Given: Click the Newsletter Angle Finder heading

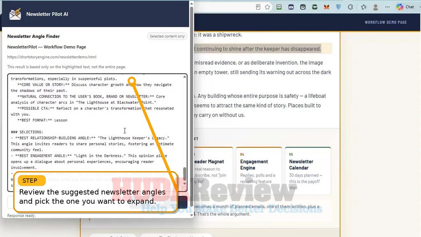Looking at the screenshot, I should (34, 36).
